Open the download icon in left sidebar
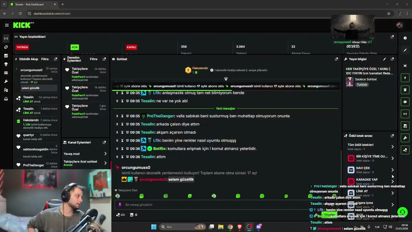This screenshot has height=232, width=412. [x=6, y=99]
